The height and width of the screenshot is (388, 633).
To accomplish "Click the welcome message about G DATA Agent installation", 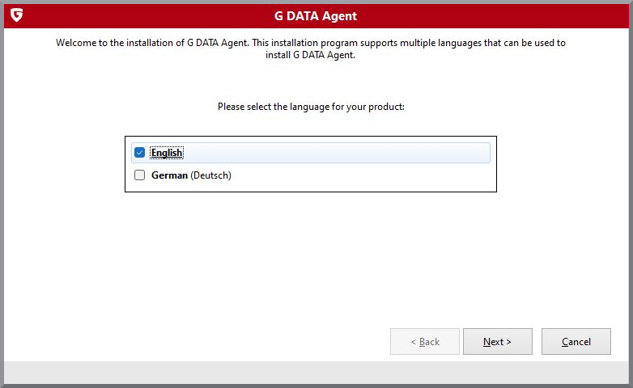I will click(311, 48).
